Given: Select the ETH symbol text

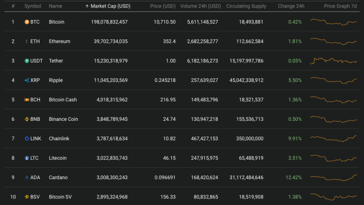Looking at the screenshot, I should tap(35, 42).
